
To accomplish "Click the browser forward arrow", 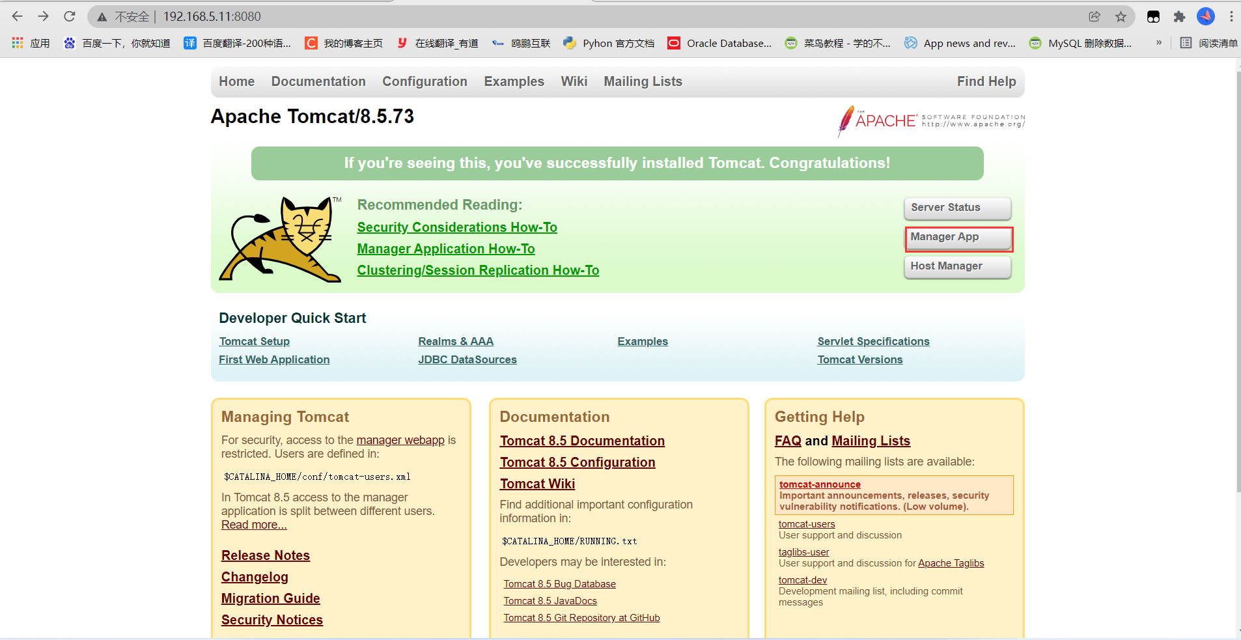I will pyautogui.click(x=44, y=16).
